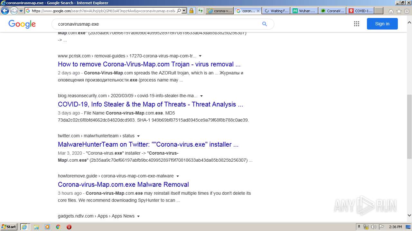This screenshot has height=231, width=412.
Task: Click the gadgets.ndtv.com breadcrumb text
Action: (x=96, y=216)
